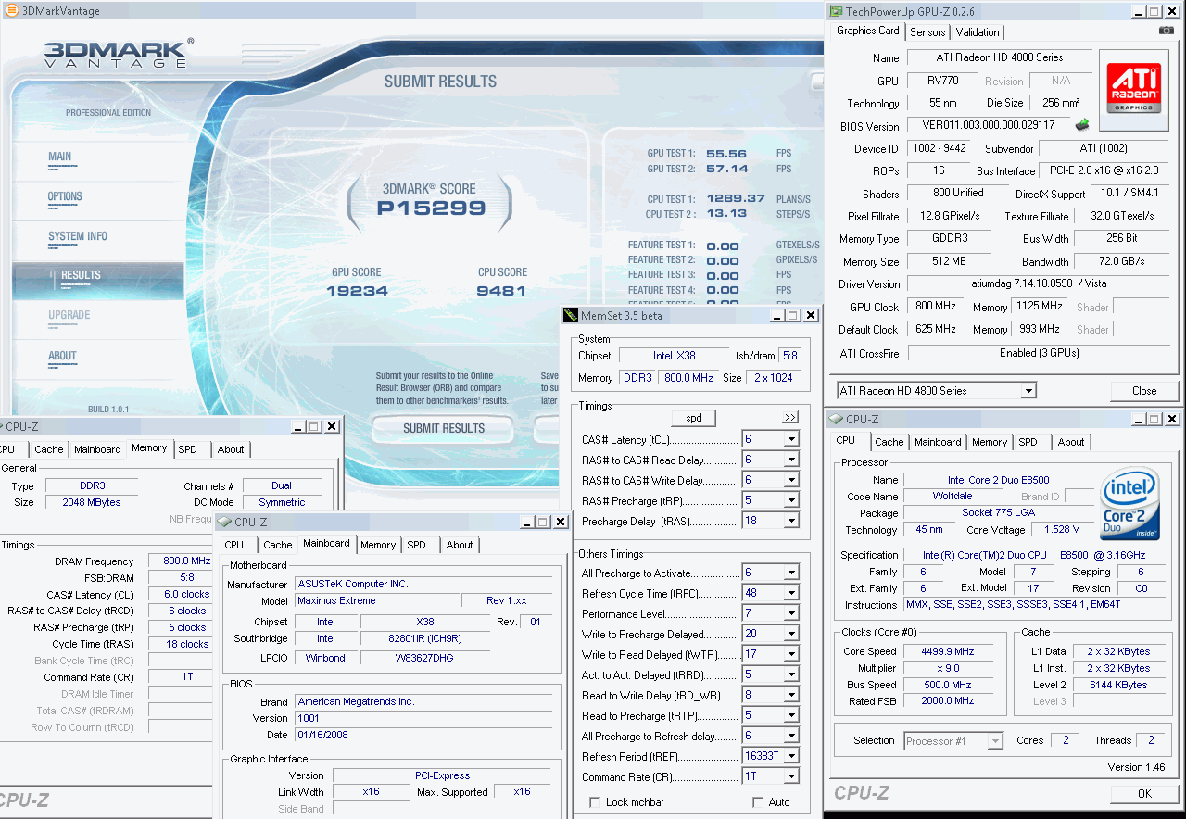Click the CPU-Z OK button

pos(1144,793)
